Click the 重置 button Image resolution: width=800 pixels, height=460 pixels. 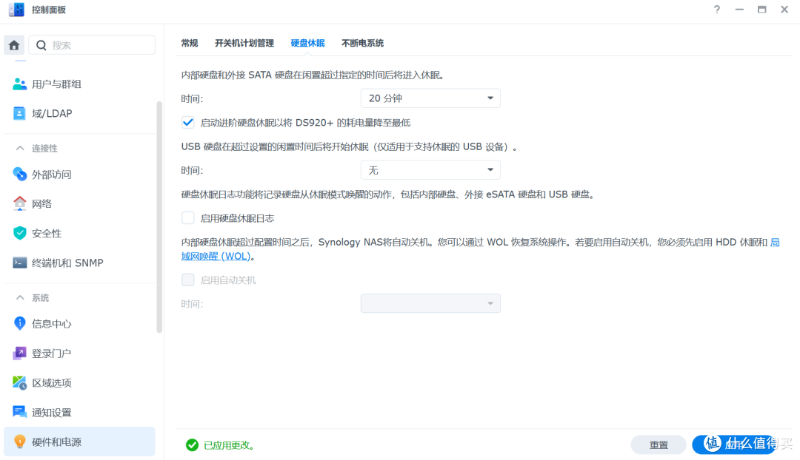[658, 444]
